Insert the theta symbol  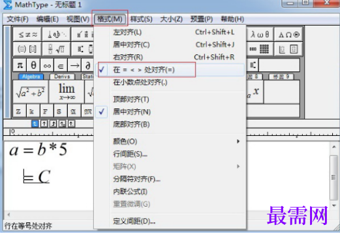point(33,65)
